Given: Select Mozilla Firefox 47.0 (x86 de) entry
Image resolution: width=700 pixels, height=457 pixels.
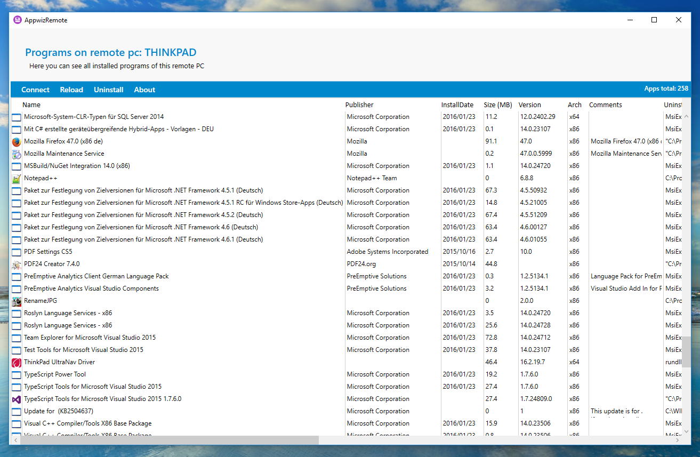Looking at the screenshot, I should click(x=63, y=141).
